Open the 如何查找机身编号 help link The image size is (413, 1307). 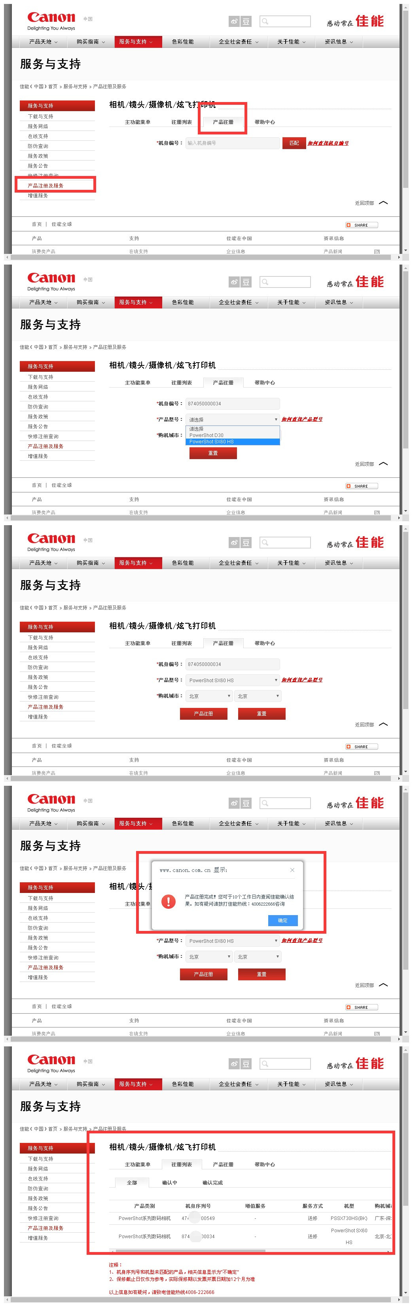(328, 143)
